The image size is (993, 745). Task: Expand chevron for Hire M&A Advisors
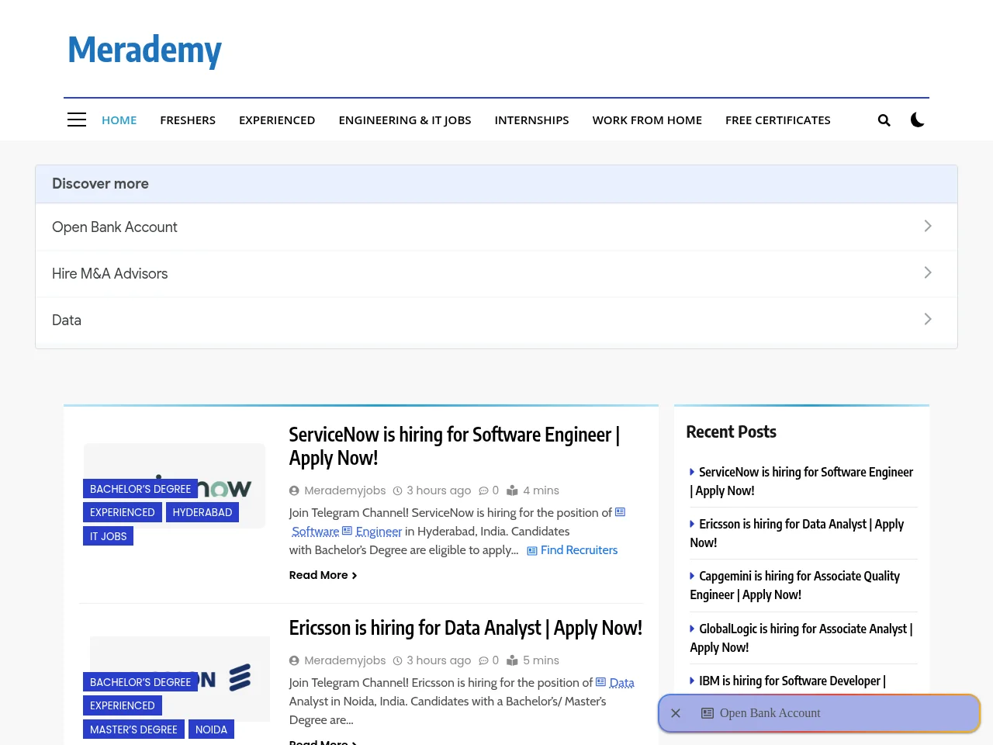point(928,272)
